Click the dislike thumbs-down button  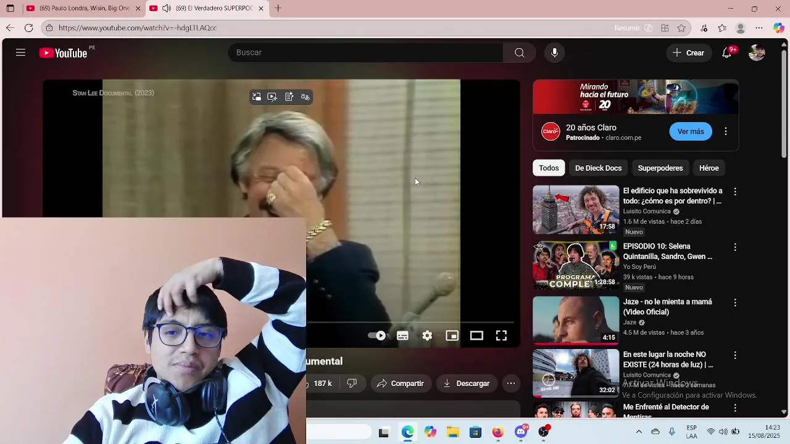[x=352, y=384]
